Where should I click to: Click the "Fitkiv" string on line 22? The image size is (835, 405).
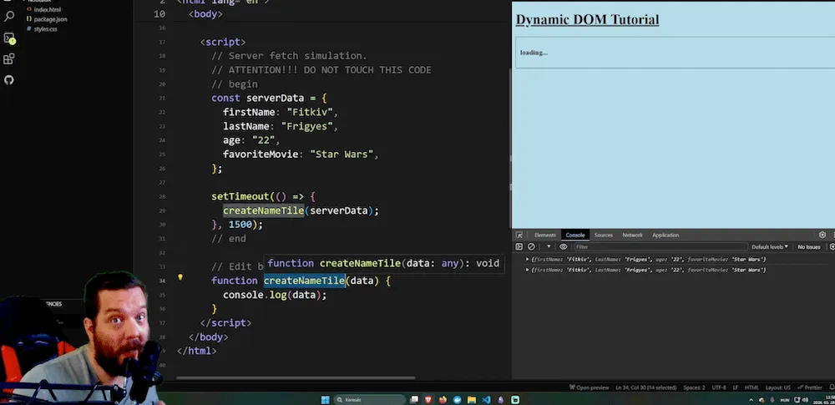(x=310, y=112)
